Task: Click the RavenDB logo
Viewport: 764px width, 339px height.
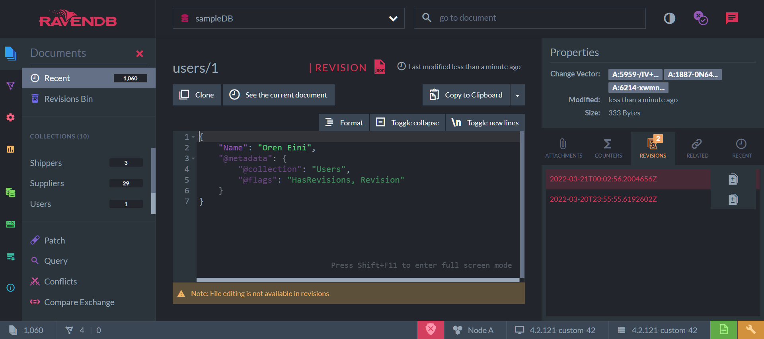Action: [x=78, y=18]
